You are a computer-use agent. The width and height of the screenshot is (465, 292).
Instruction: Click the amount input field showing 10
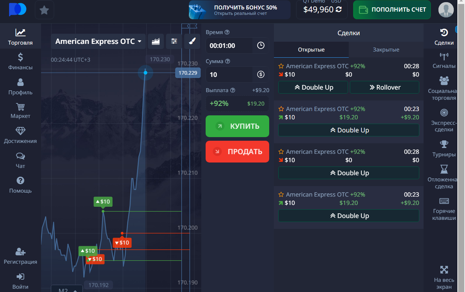(229, 75)
